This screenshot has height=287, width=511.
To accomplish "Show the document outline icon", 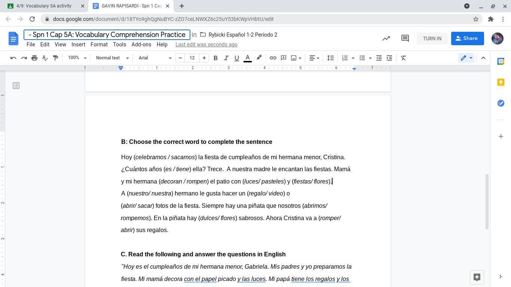I will [x=16, y=86].
